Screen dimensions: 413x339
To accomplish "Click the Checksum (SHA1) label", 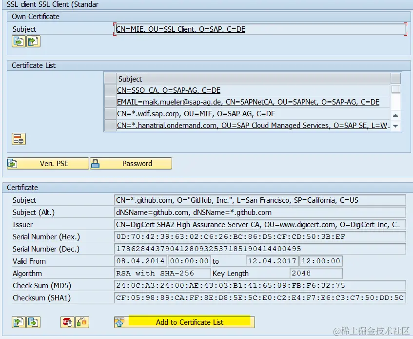I will 41,297.
